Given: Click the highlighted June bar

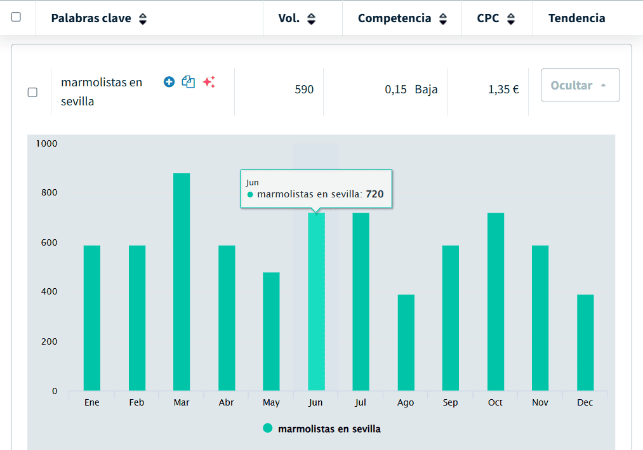Looking at the screenshot, I should (316, 302).
